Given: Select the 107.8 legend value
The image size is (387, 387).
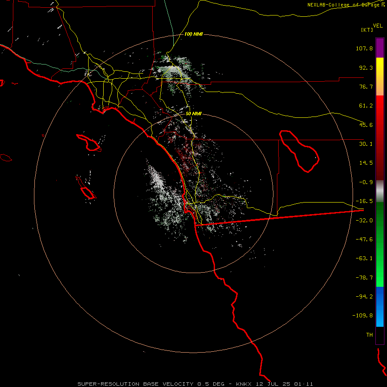Looking at the screenshot, I should 364,48.
